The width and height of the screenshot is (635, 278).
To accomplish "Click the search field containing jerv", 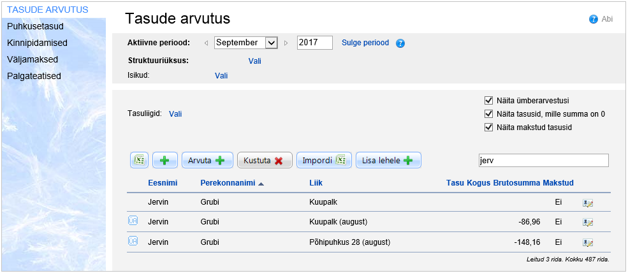I will 543,160.
